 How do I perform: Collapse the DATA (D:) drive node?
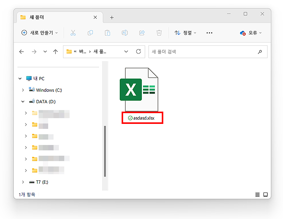pos(23,102)
